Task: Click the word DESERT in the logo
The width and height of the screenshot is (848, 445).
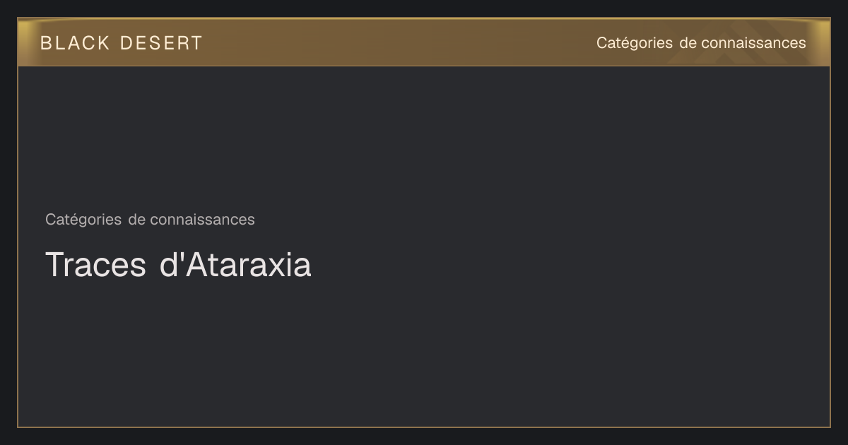Action: 161,43
